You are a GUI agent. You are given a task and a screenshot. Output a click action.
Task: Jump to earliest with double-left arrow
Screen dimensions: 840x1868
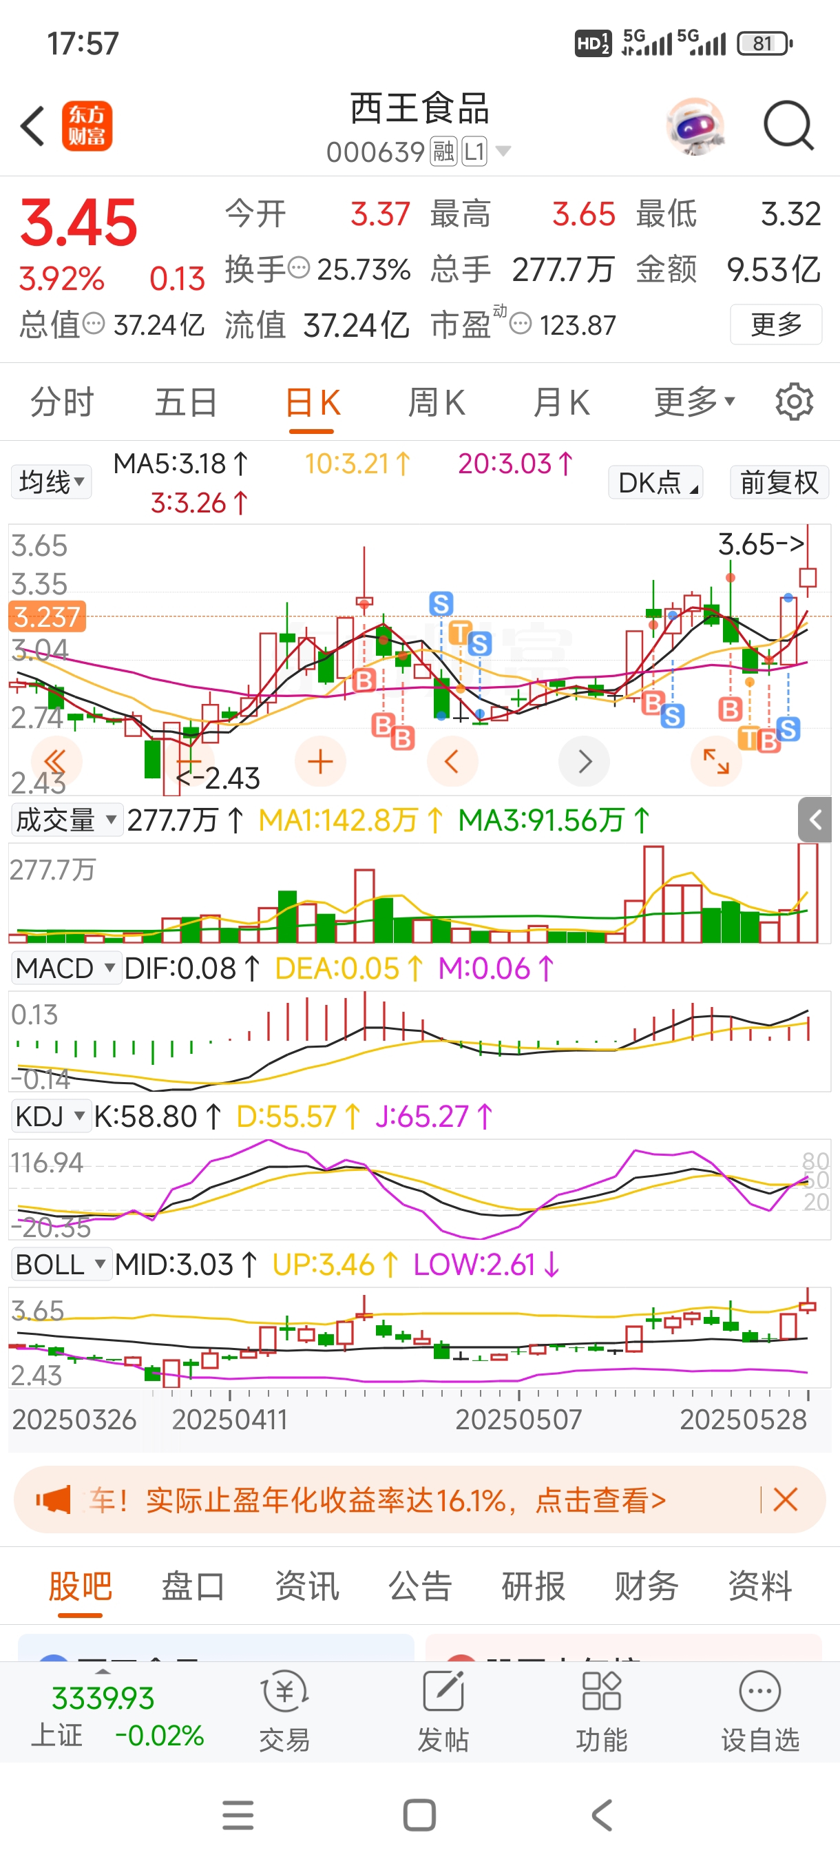(56, 761)
